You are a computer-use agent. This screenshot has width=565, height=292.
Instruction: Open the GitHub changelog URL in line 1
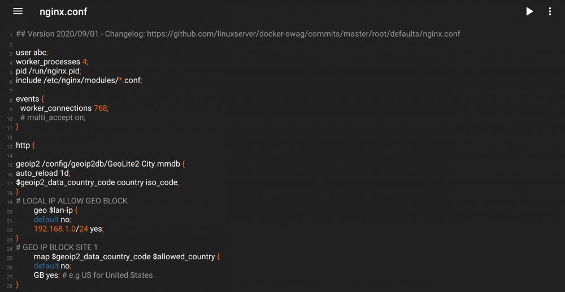pyautogui.click(x=303, y=34)
